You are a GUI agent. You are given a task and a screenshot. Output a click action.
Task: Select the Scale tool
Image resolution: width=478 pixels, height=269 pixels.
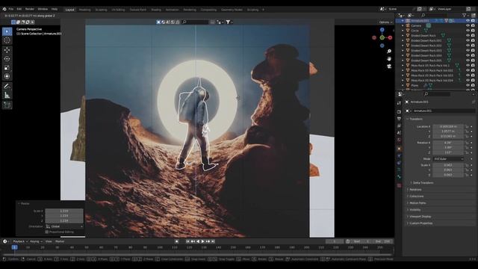point(7,67)
